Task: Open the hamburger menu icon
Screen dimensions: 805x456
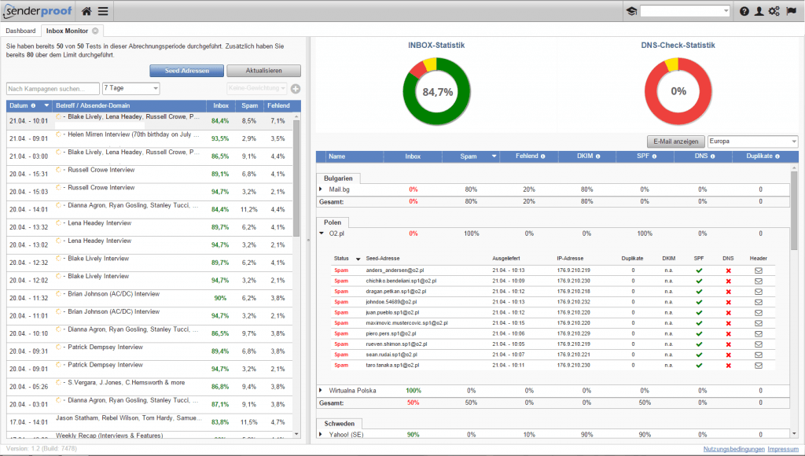Action: click(x=103, y=11)
